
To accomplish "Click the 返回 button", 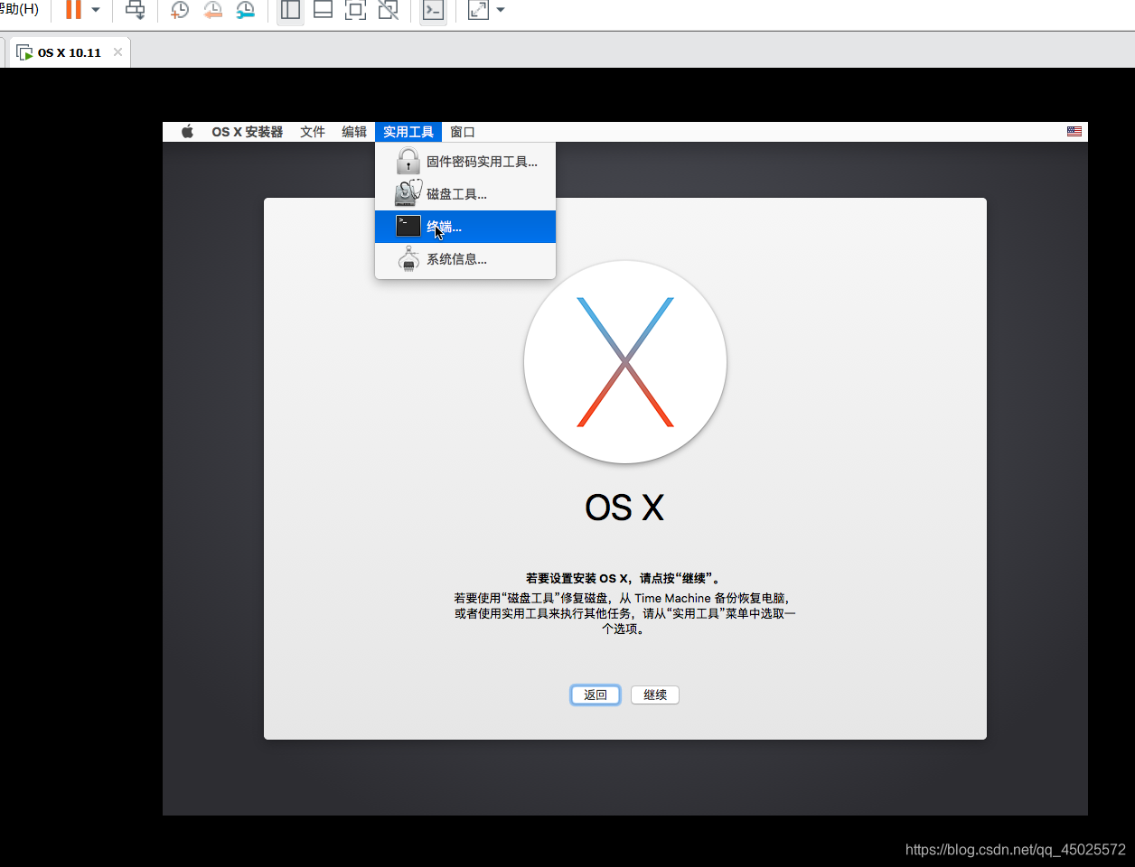I will (596, 695).
